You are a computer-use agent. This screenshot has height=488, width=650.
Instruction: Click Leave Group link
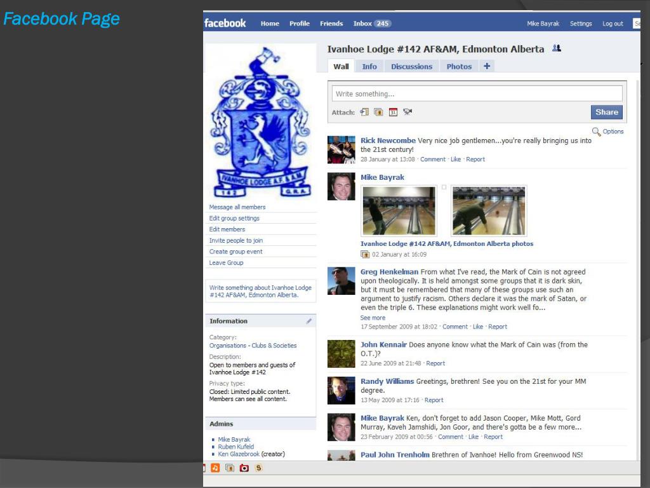coord(226,262)
